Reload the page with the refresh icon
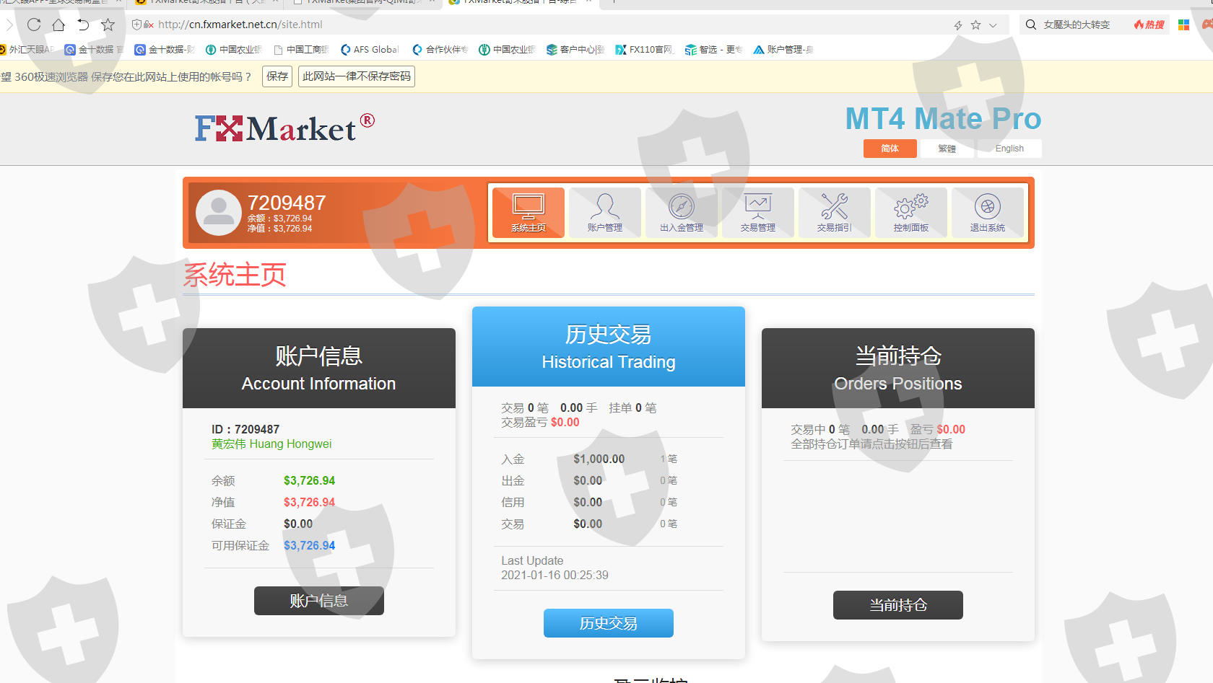1213x683 pixels. [x=34, y=25]
